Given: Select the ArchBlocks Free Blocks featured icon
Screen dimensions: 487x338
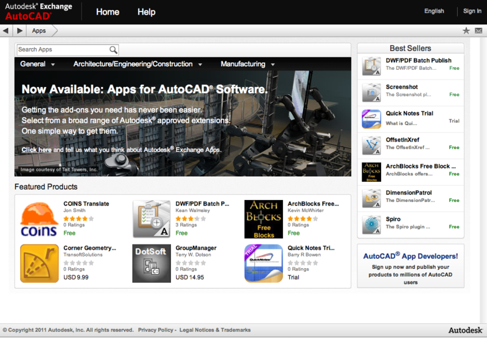Looking at the screenshot, I should (x=264, y=219).
